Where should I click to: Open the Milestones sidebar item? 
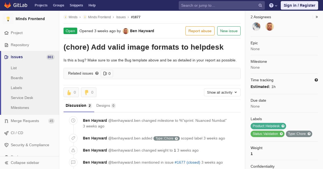tap(20, 108)
